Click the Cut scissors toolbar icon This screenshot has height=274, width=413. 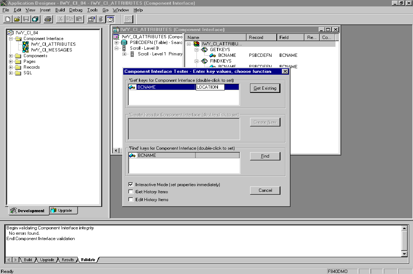(x=61, y=19)
